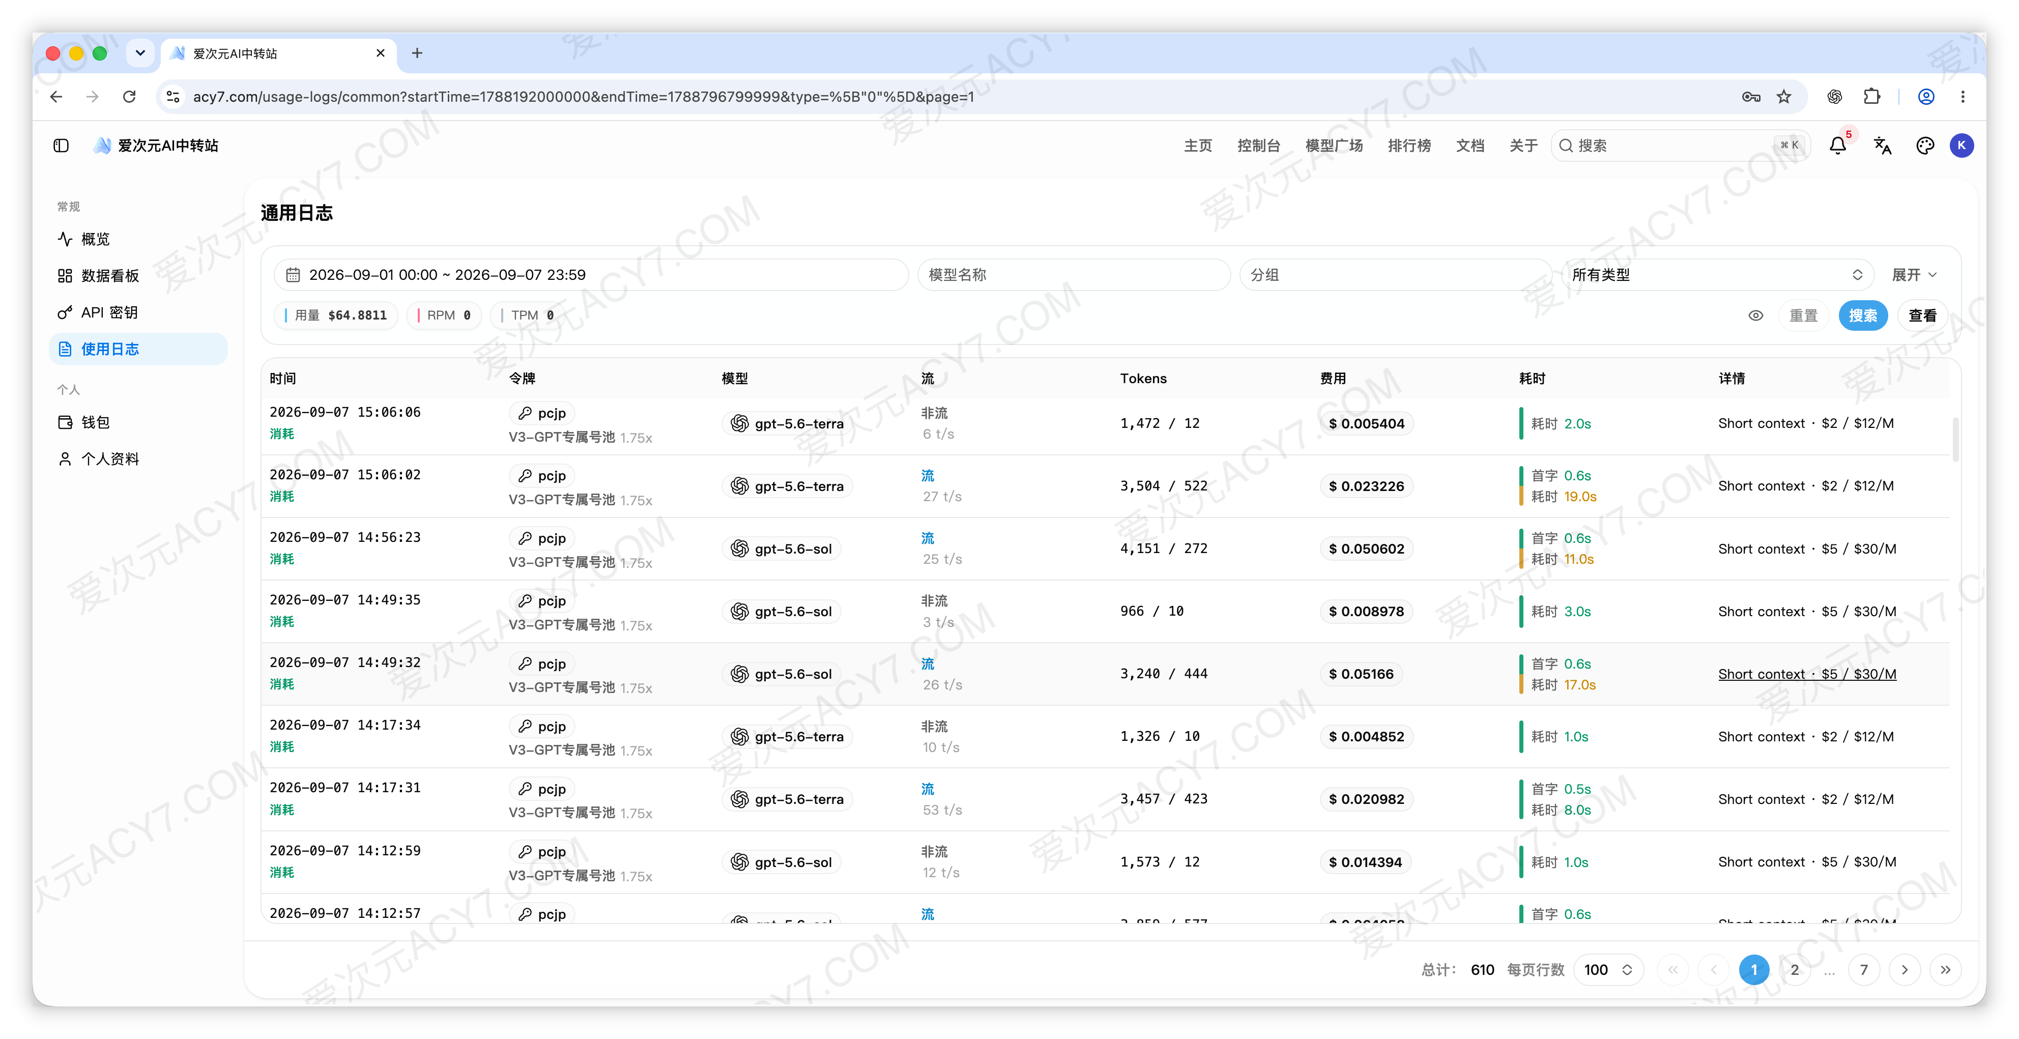The image size is (2019, 1039).
Task: Open 关于 in top navigation
Action: click(1523, 146)
